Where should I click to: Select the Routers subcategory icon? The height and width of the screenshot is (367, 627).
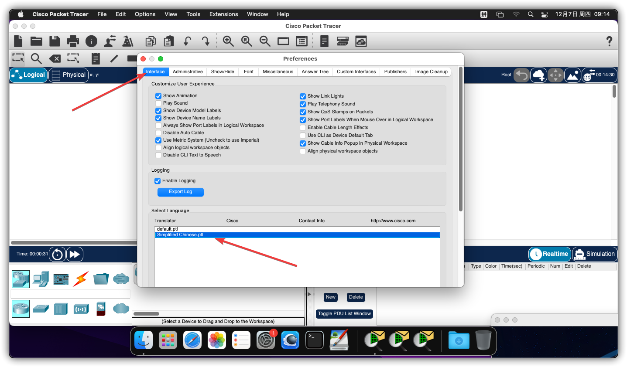21,309
